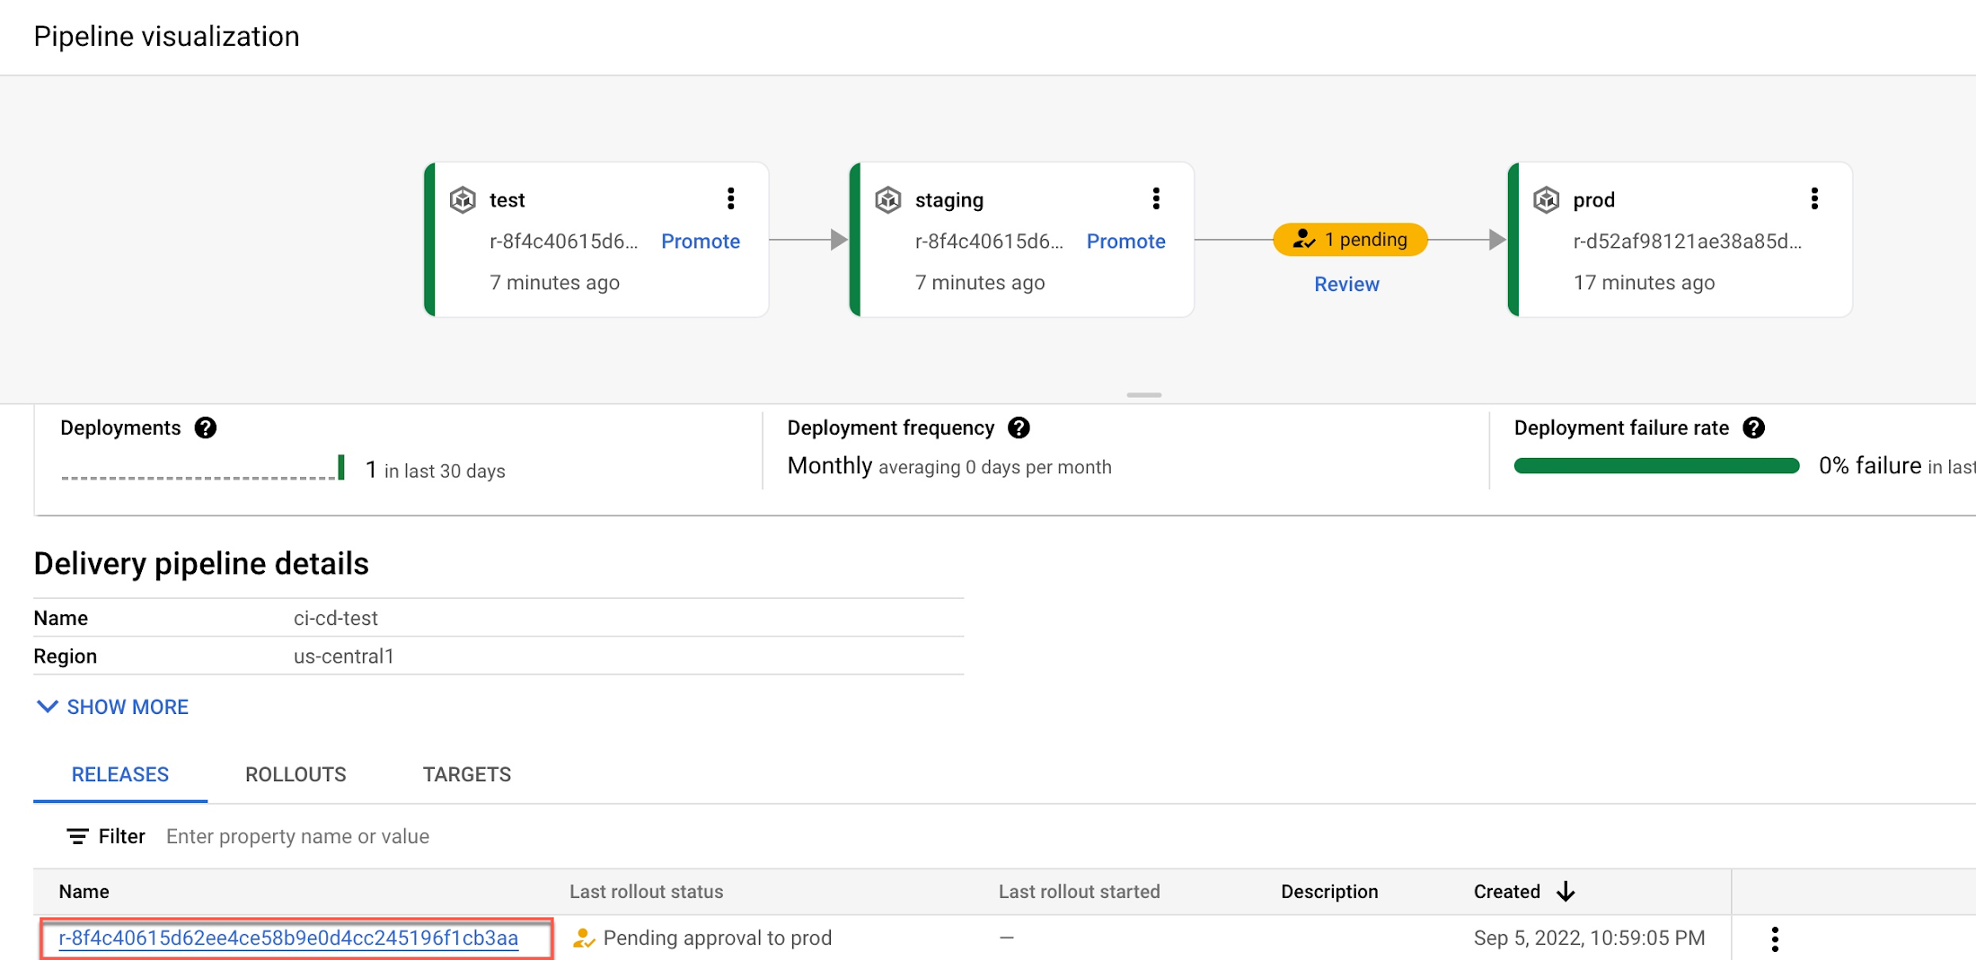Click the region value us-central1

[344, 656]
